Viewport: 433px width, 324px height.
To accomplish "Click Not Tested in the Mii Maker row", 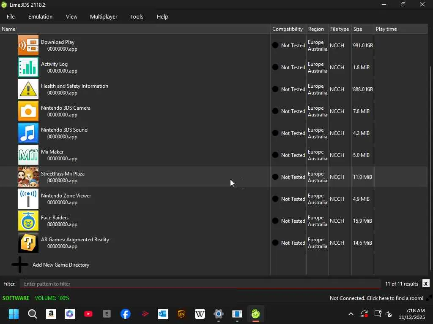I will [293, 155].
